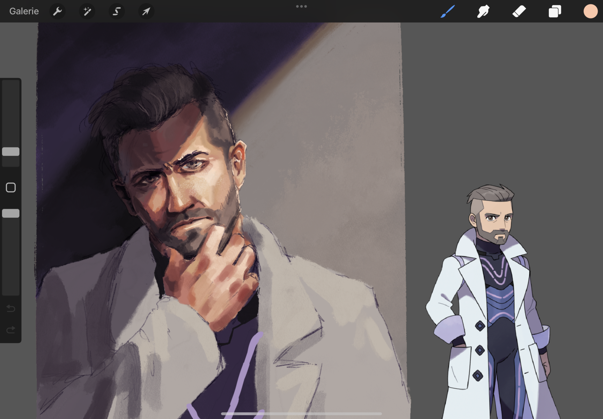The width and height of the screenshot is (603, 419).
Task: Click the brush size slider handle
Action: click(11, 152)
